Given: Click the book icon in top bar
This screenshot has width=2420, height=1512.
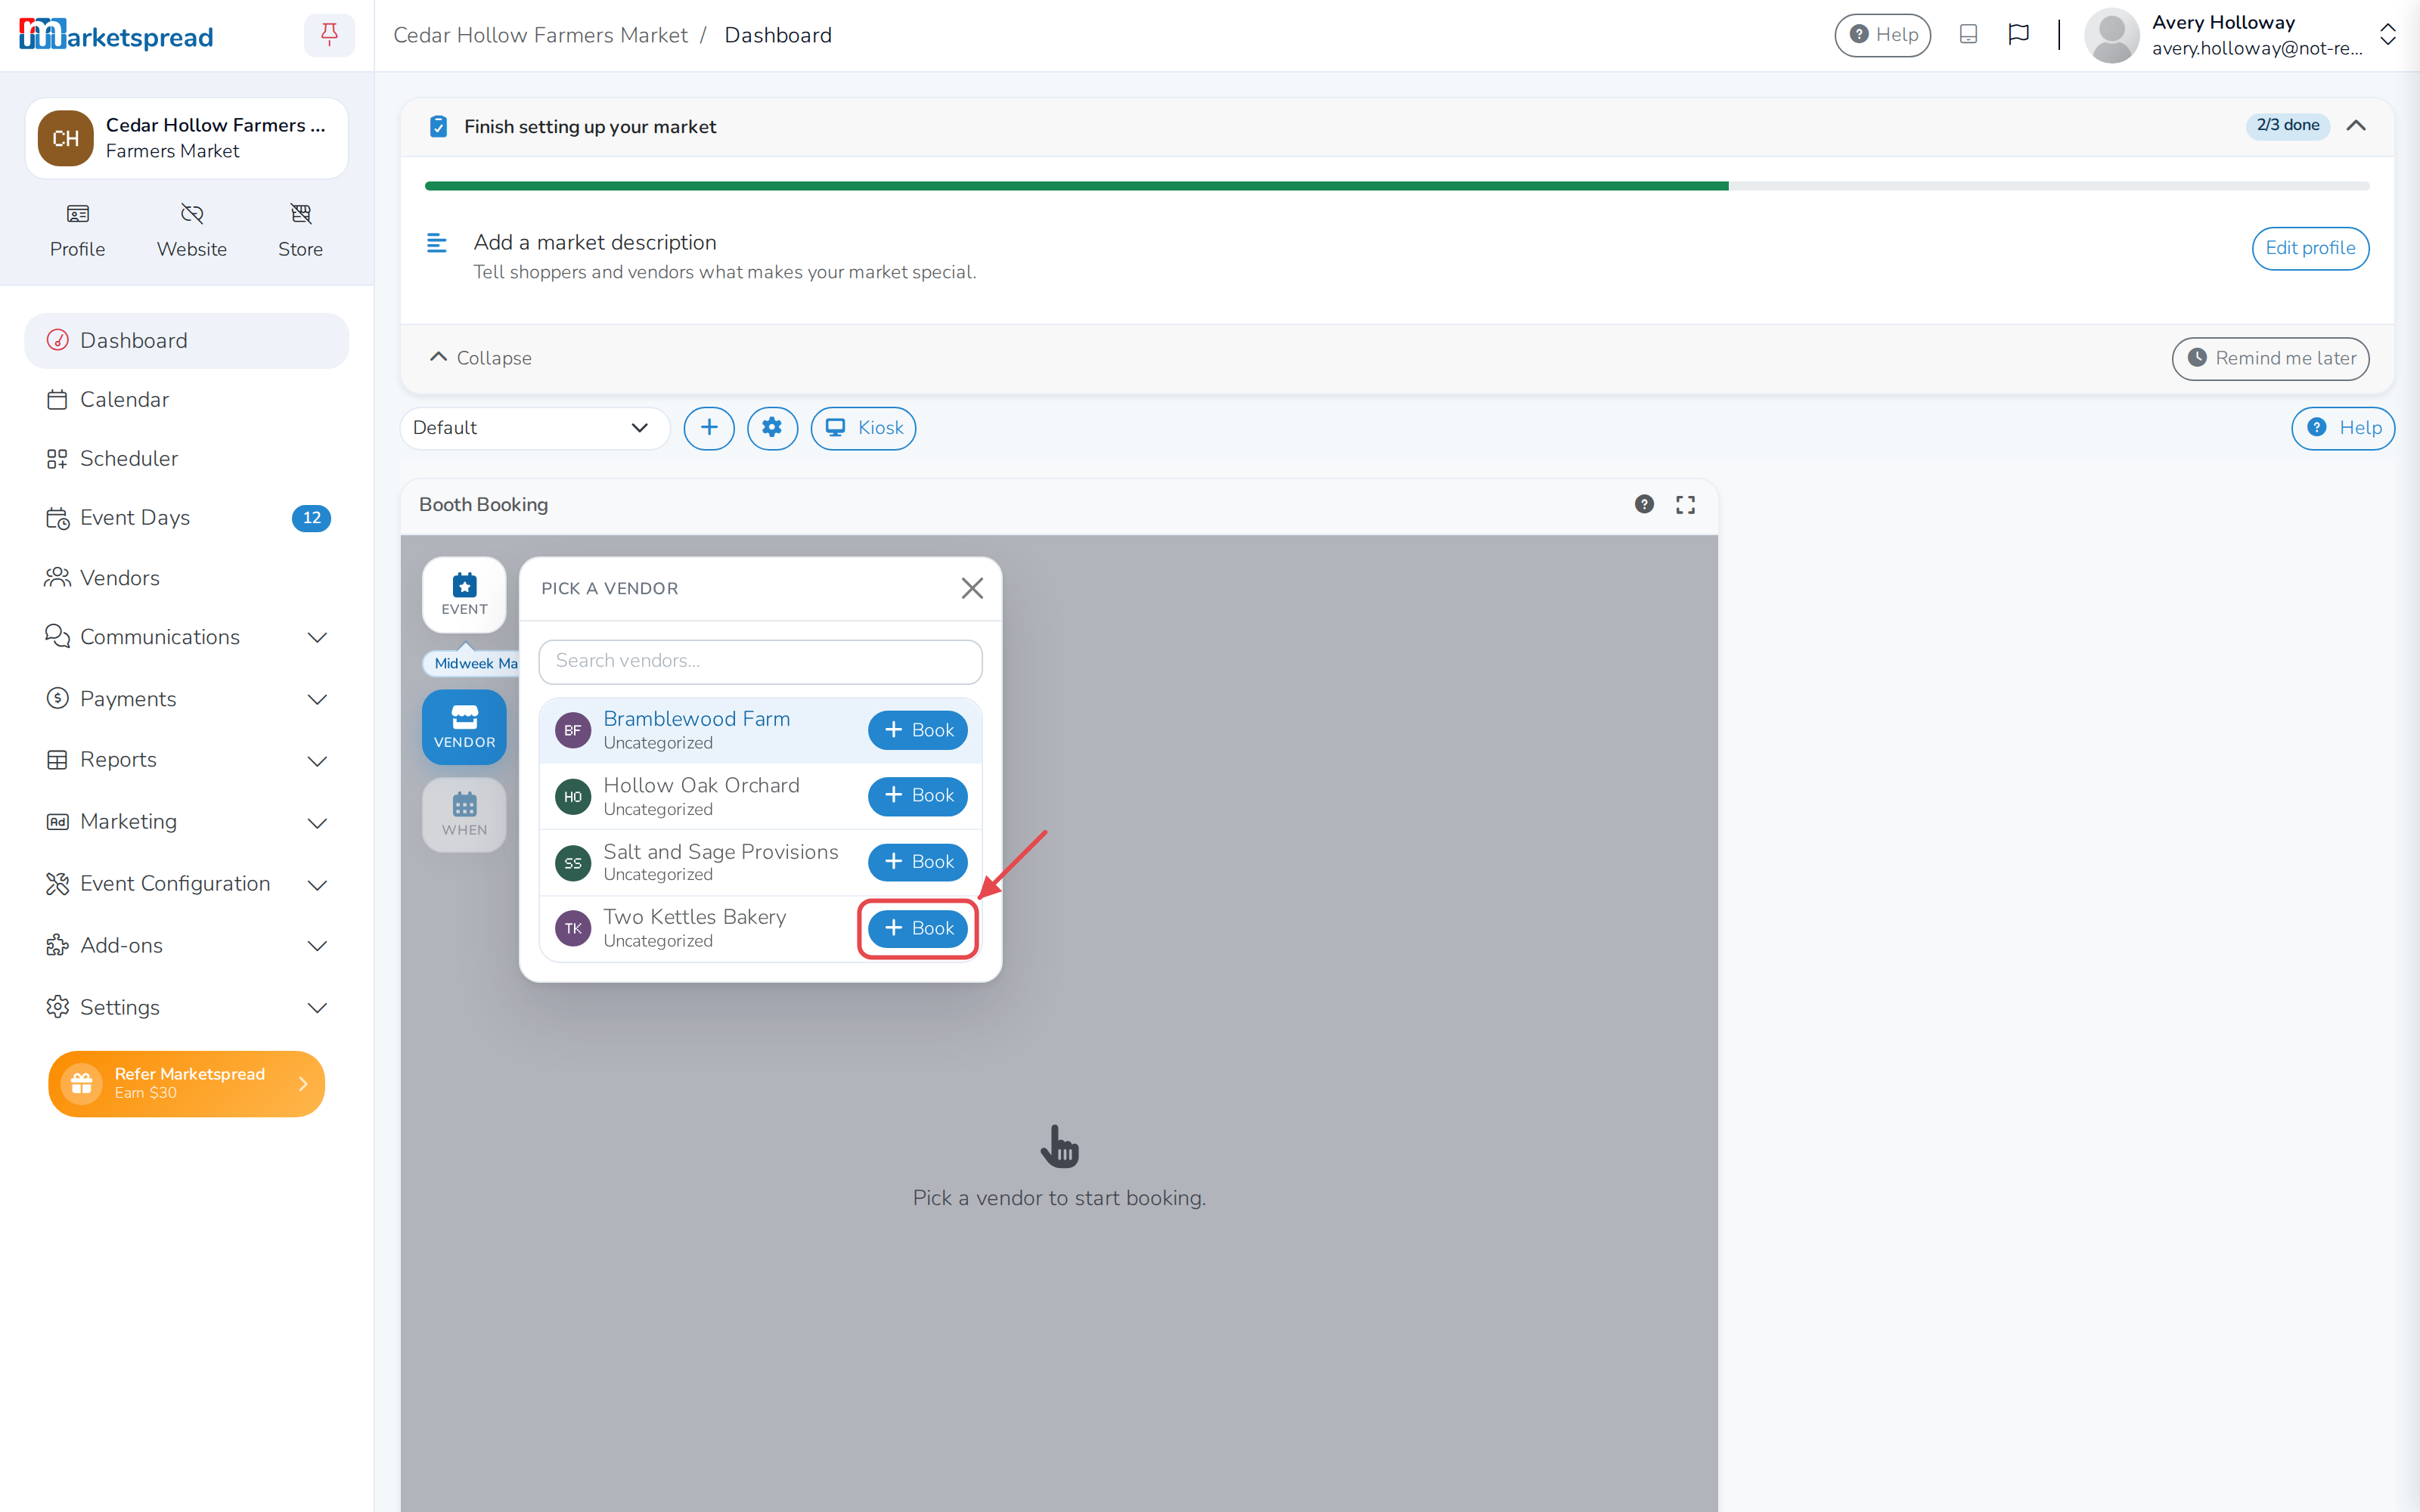Looking at the screenshot, I should point(1968,35).
